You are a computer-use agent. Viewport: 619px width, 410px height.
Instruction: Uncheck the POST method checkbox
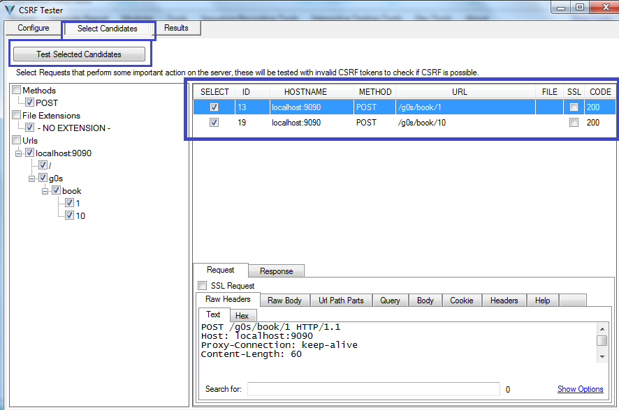[29, 102]
